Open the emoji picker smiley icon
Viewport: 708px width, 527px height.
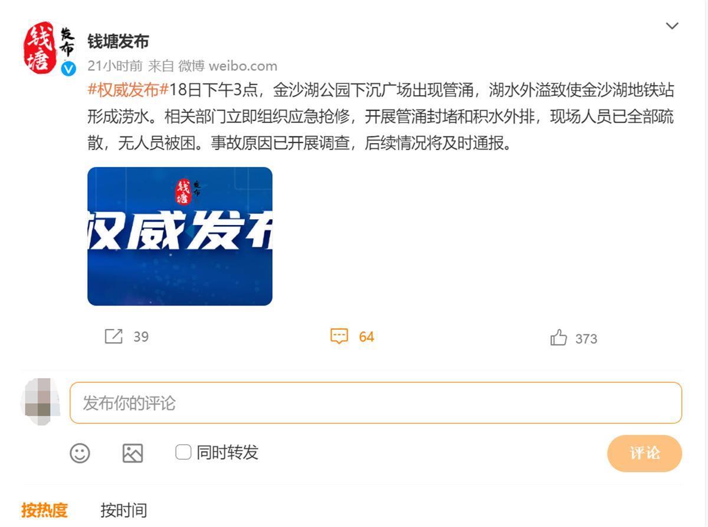click(80, 453)
